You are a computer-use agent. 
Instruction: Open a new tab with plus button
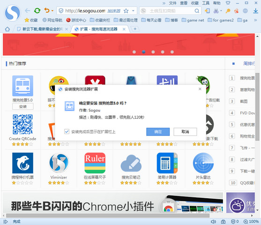point(135,29)
